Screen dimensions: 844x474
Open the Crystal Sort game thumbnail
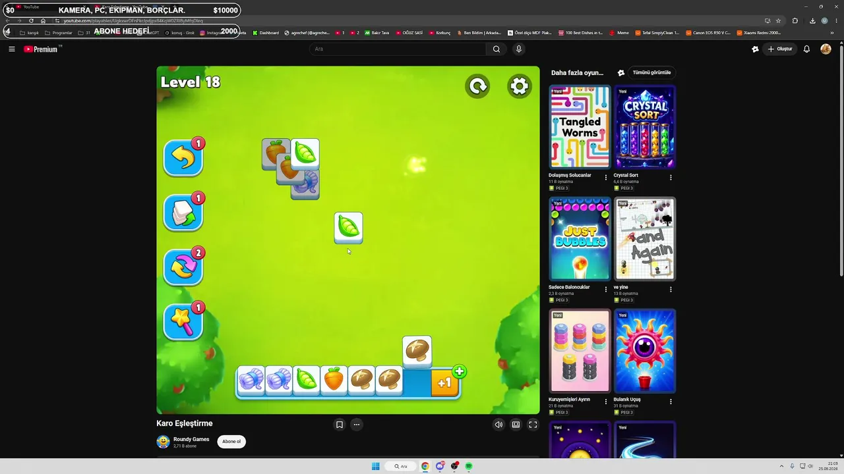click(645, 127)
